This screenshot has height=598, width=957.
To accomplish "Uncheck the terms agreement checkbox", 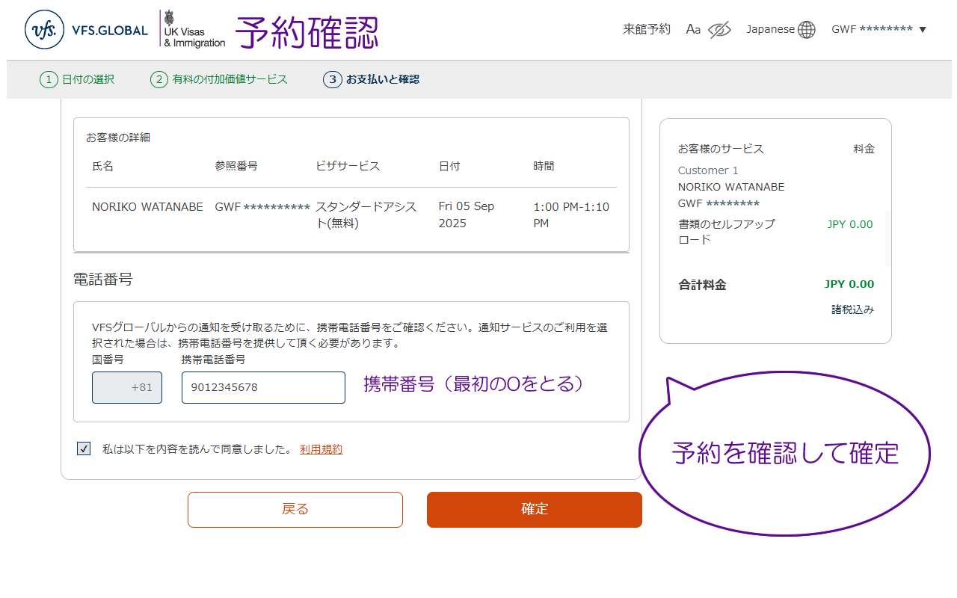I will pos(84,449).
